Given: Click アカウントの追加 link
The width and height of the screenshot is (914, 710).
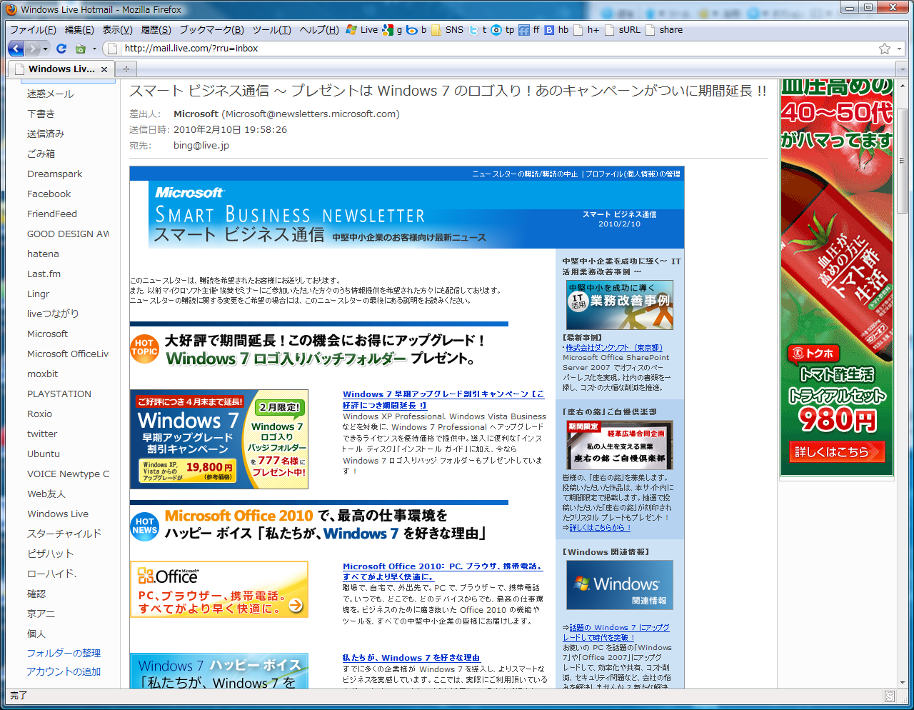Looking at the screenshot, I should coord(64,671).
